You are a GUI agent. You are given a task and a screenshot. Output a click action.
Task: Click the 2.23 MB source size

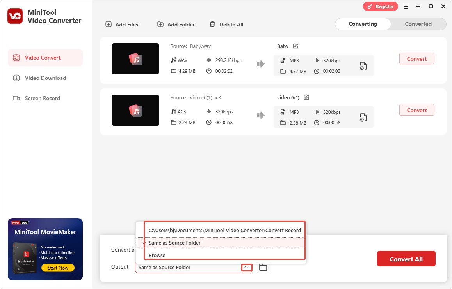pos(187,123)
